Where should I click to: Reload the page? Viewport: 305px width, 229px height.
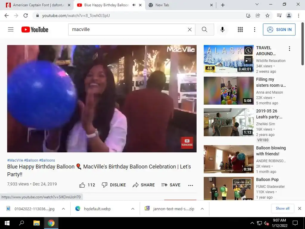26,16
